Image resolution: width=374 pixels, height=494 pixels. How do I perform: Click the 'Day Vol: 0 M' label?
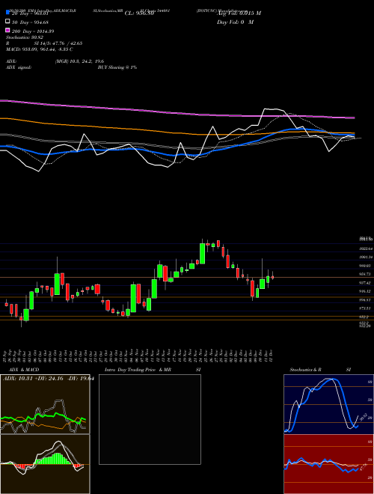(236, 22)
